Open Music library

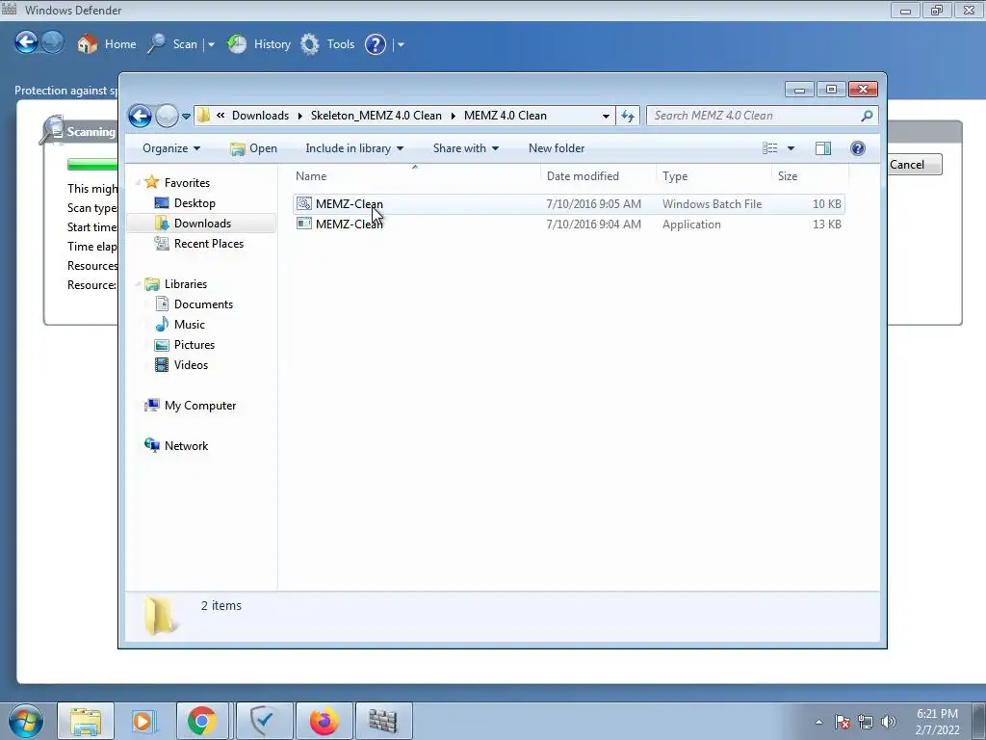coord(190,324)
